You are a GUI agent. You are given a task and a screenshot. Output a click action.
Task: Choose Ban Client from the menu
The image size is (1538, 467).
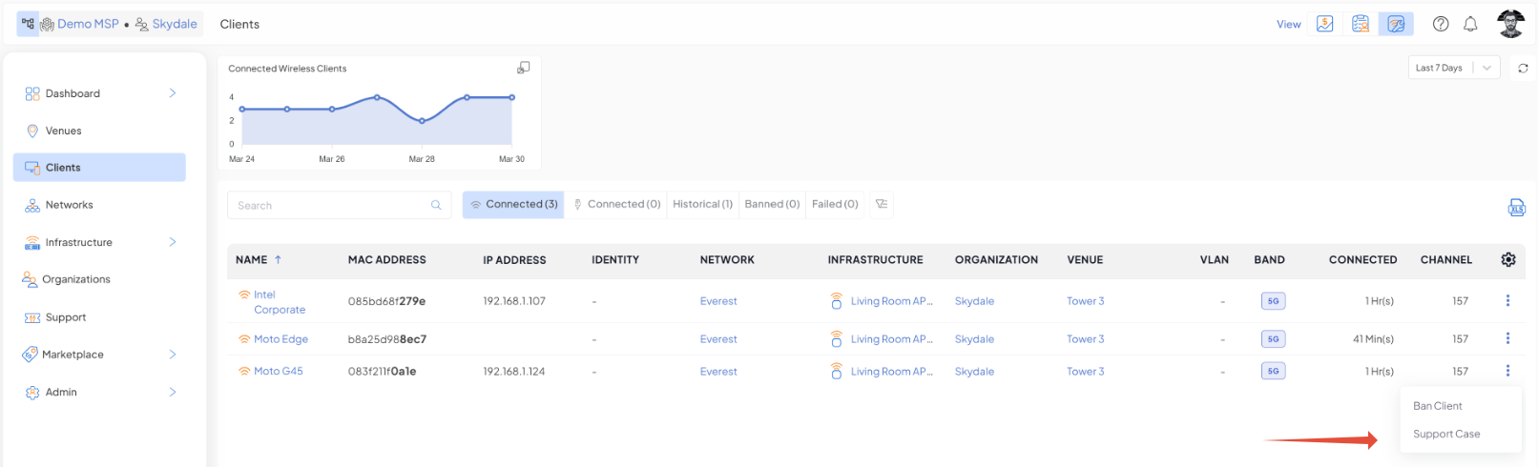pos(1437,406)
